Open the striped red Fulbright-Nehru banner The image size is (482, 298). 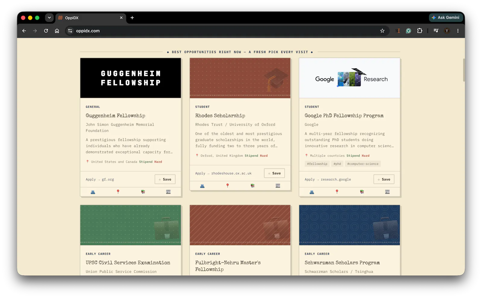(x=240, y=225)
